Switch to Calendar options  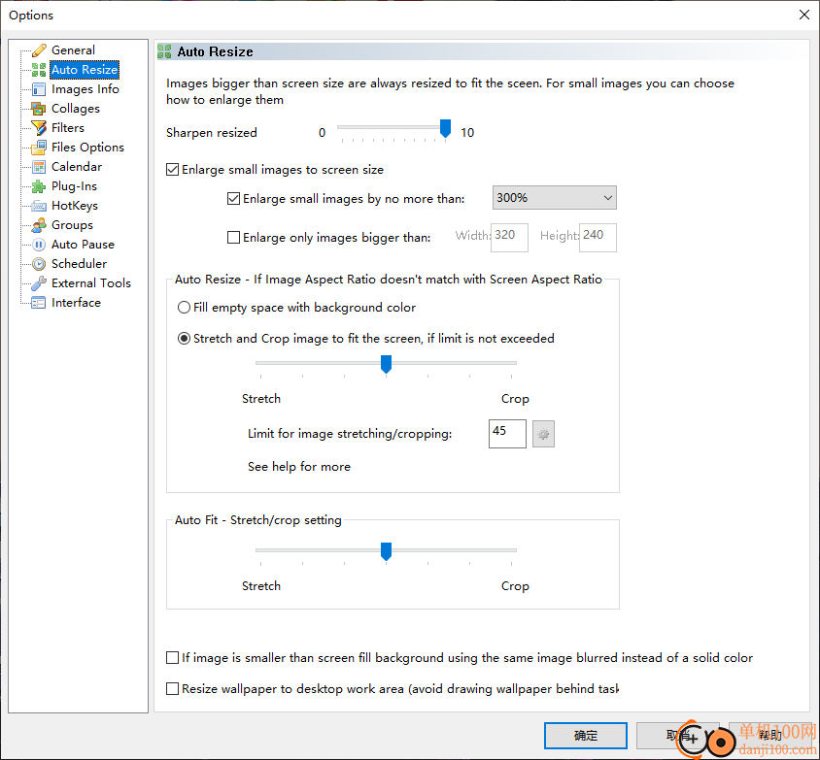[77, 167]
